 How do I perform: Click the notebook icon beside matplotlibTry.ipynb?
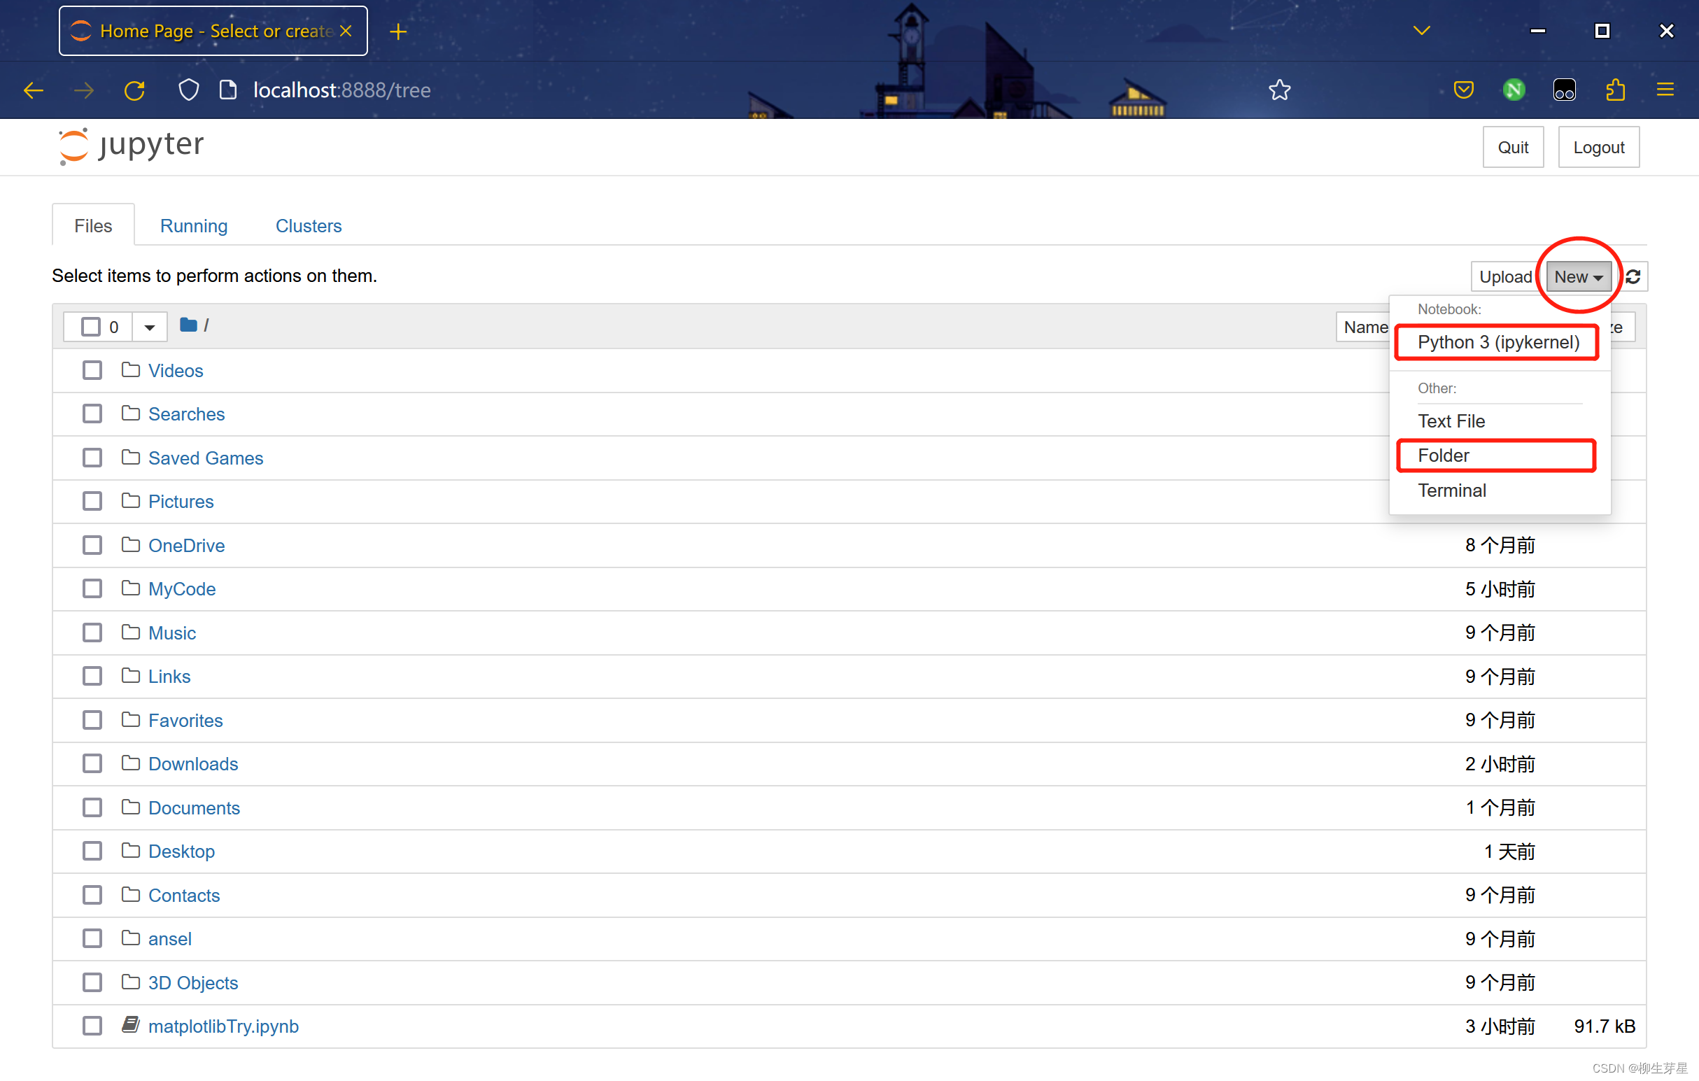(131, 1024)
